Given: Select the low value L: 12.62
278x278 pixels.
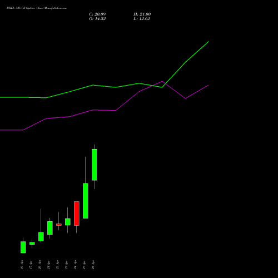Looking at the screenshot, I should pyautogui.click(x=142, y=19).
